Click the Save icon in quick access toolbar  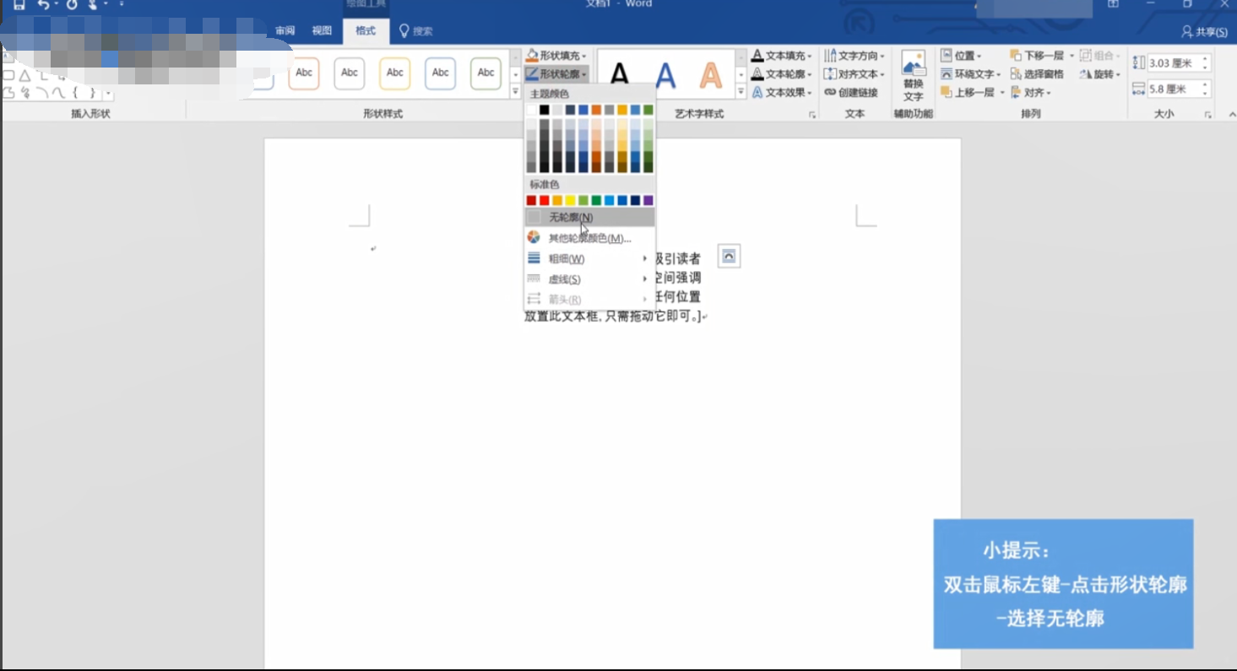tap(19, 4)
